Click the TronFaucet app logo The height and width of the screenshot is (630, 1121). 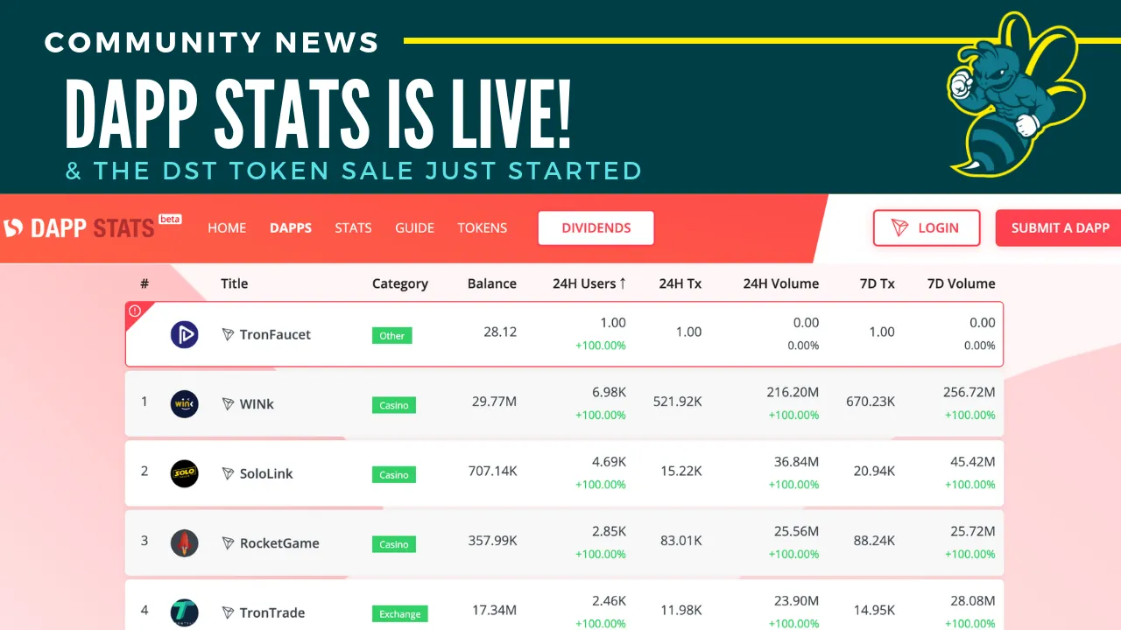(184, 334)
